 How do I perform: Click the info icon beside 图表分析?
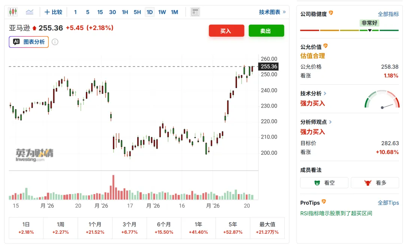coord(55,42)
